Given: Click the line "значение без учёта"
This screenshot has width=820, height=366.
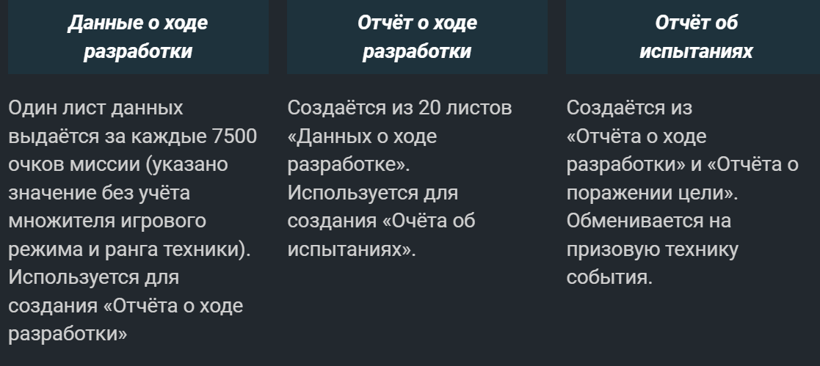Looking at the screenshot, I should 99,193.
